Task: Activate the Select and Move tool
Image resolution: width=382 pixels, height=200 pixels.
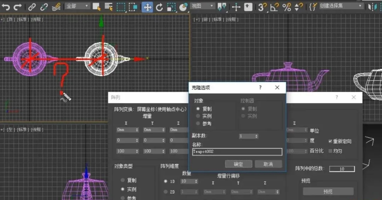Action: coord(147,7)
